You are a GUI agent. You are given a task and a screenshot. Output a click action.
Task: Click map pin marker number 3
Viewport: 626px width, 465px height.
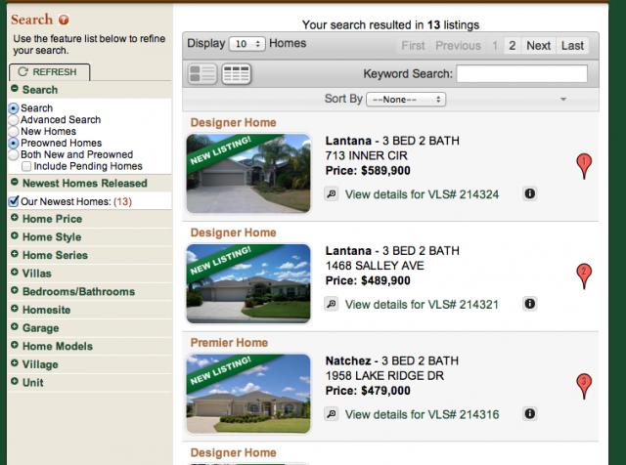pyautogui.click(x=584, y=386)
